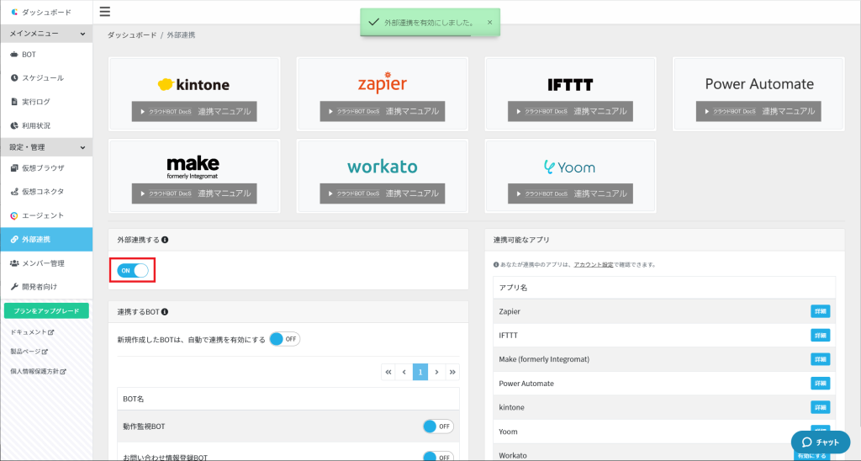
Task: Click info icon next to 連携するBOT
Action: click(165, 311)
